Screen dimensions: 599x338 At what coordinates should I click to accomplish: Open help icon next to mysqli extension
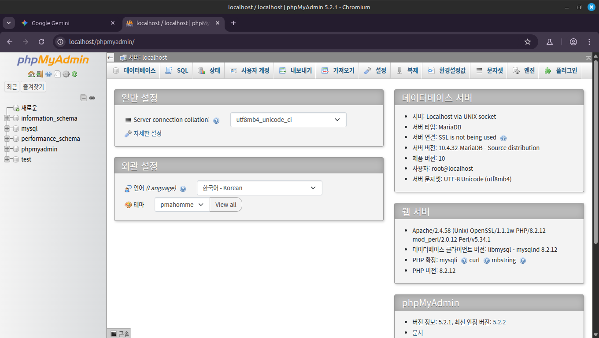click(x=464, y=261)
